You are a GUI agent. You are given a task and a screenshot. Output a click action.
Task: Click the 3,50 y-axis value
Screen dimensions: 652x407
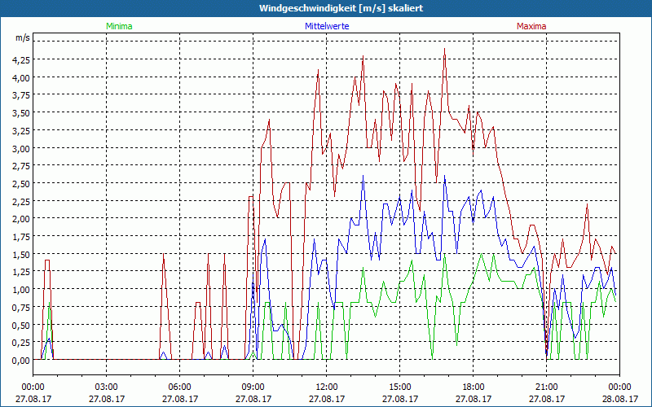point(21,112)
